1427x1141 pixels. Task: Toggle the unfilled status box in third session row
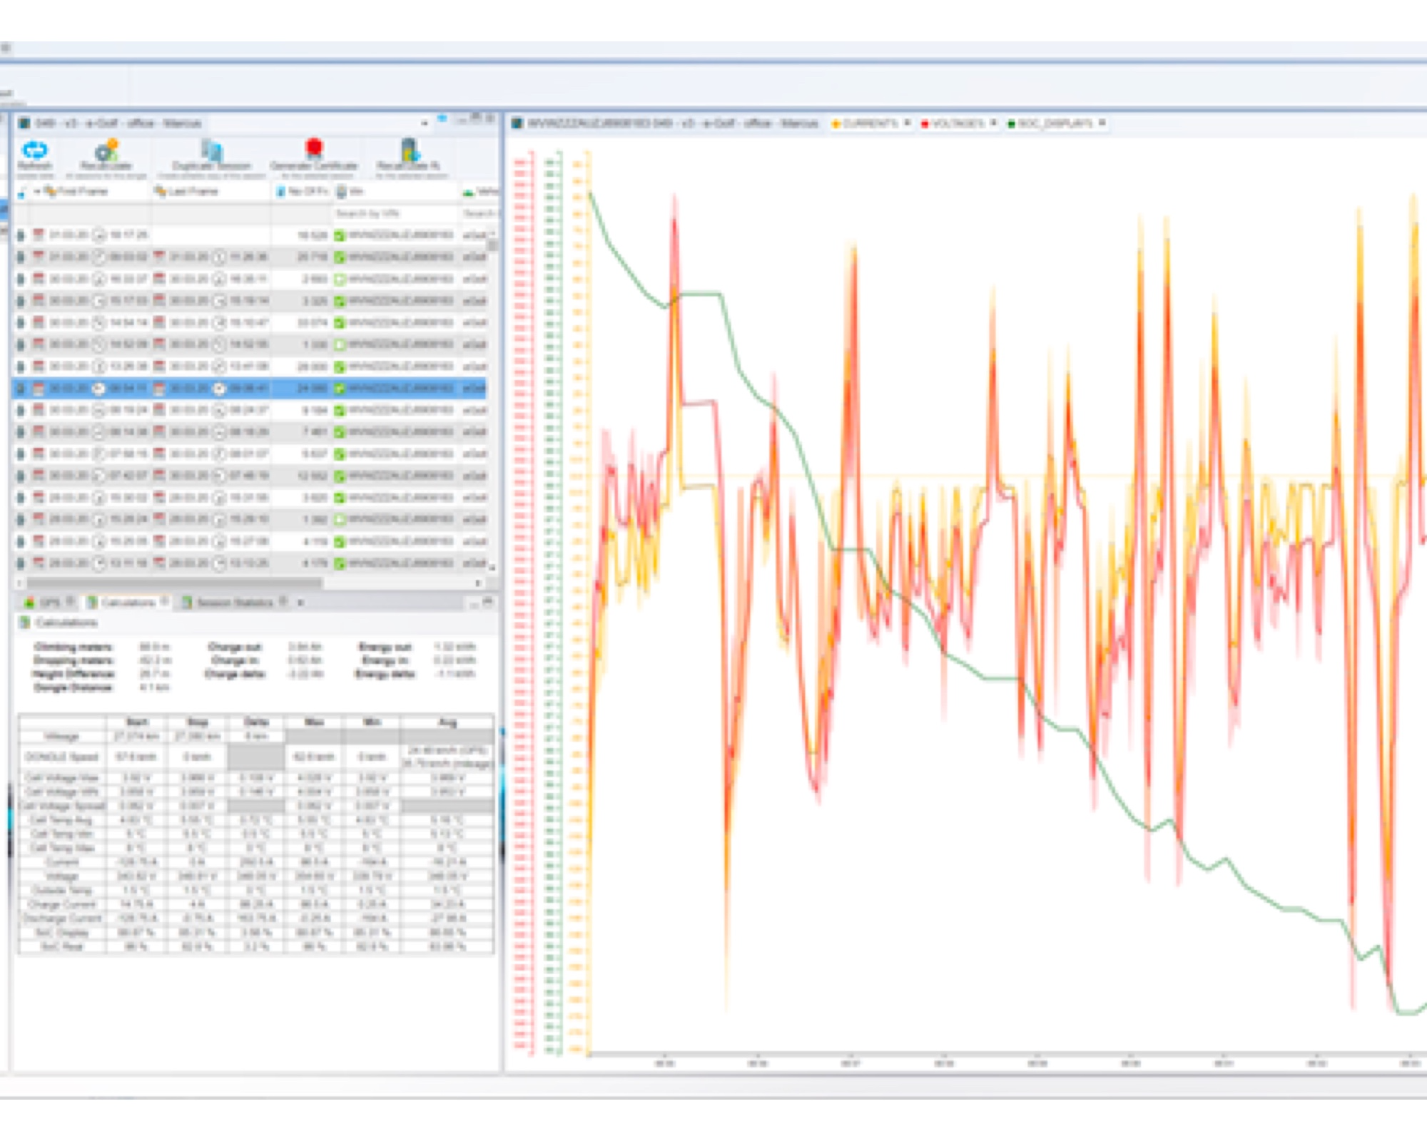[340, 279]
